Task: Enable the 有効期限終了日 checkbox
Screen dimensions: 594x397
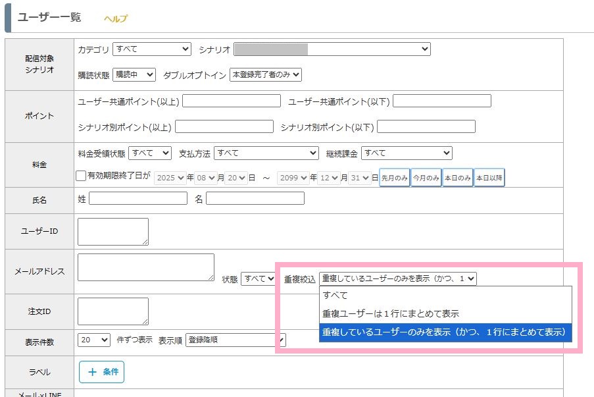Action: (81, 176)
